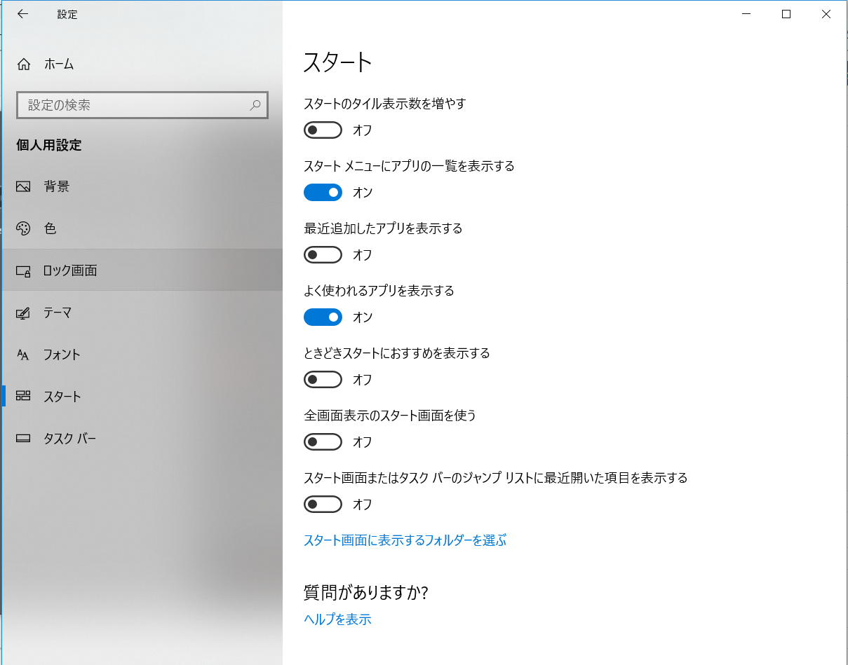Viewport: 848px width, 665px height.
Task: Open ホーム in settings sidebar
Action: point(142,64)
